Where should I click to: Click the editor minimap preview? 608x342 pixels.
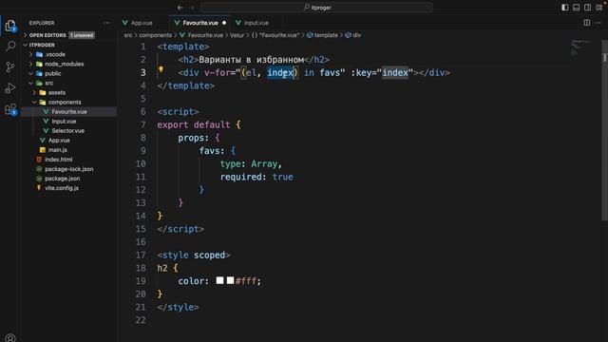[x=581, y=47]
